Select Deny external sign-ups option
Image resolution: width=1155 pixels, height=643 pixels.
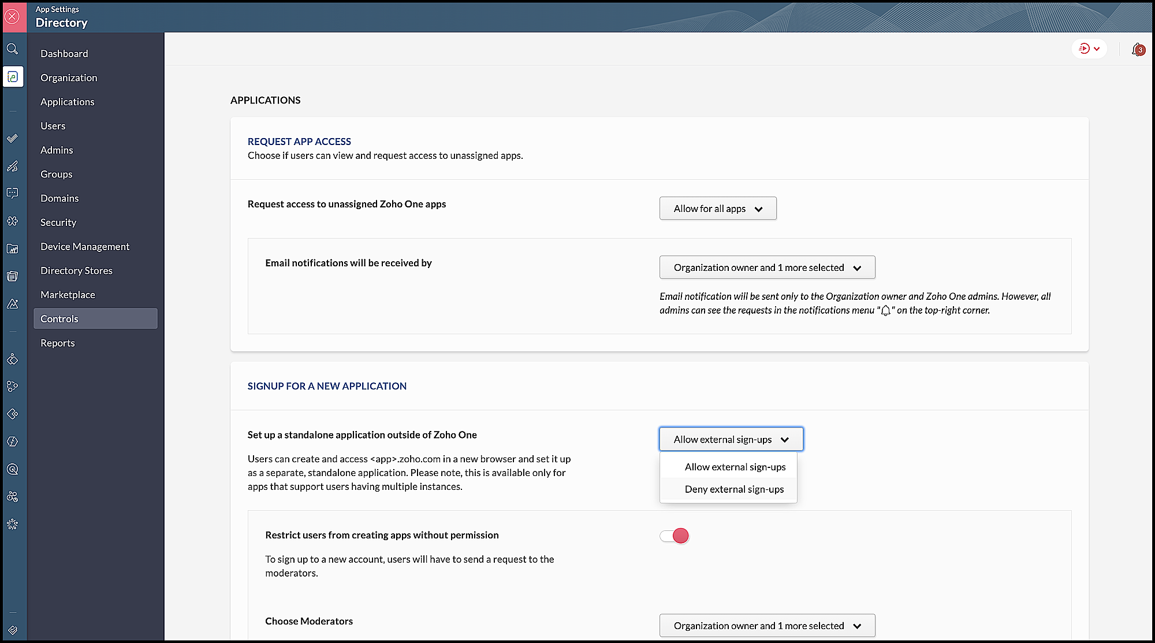click(734, 489)
